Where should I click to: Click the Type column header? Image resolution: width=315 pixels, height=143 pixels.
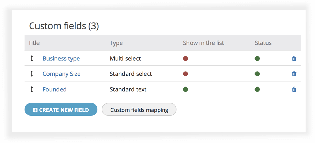[x=116, y=43]
